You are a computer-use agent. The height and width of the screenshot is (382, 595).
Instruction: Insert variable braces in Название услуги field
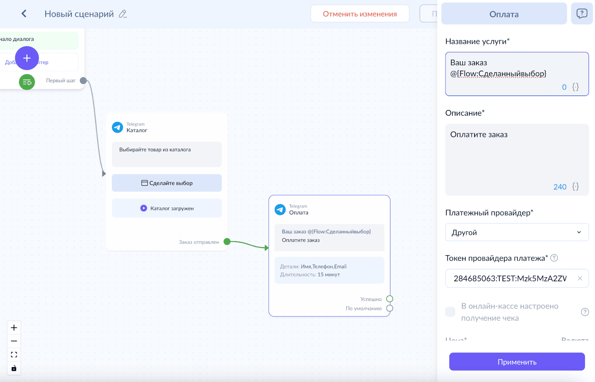575,87
